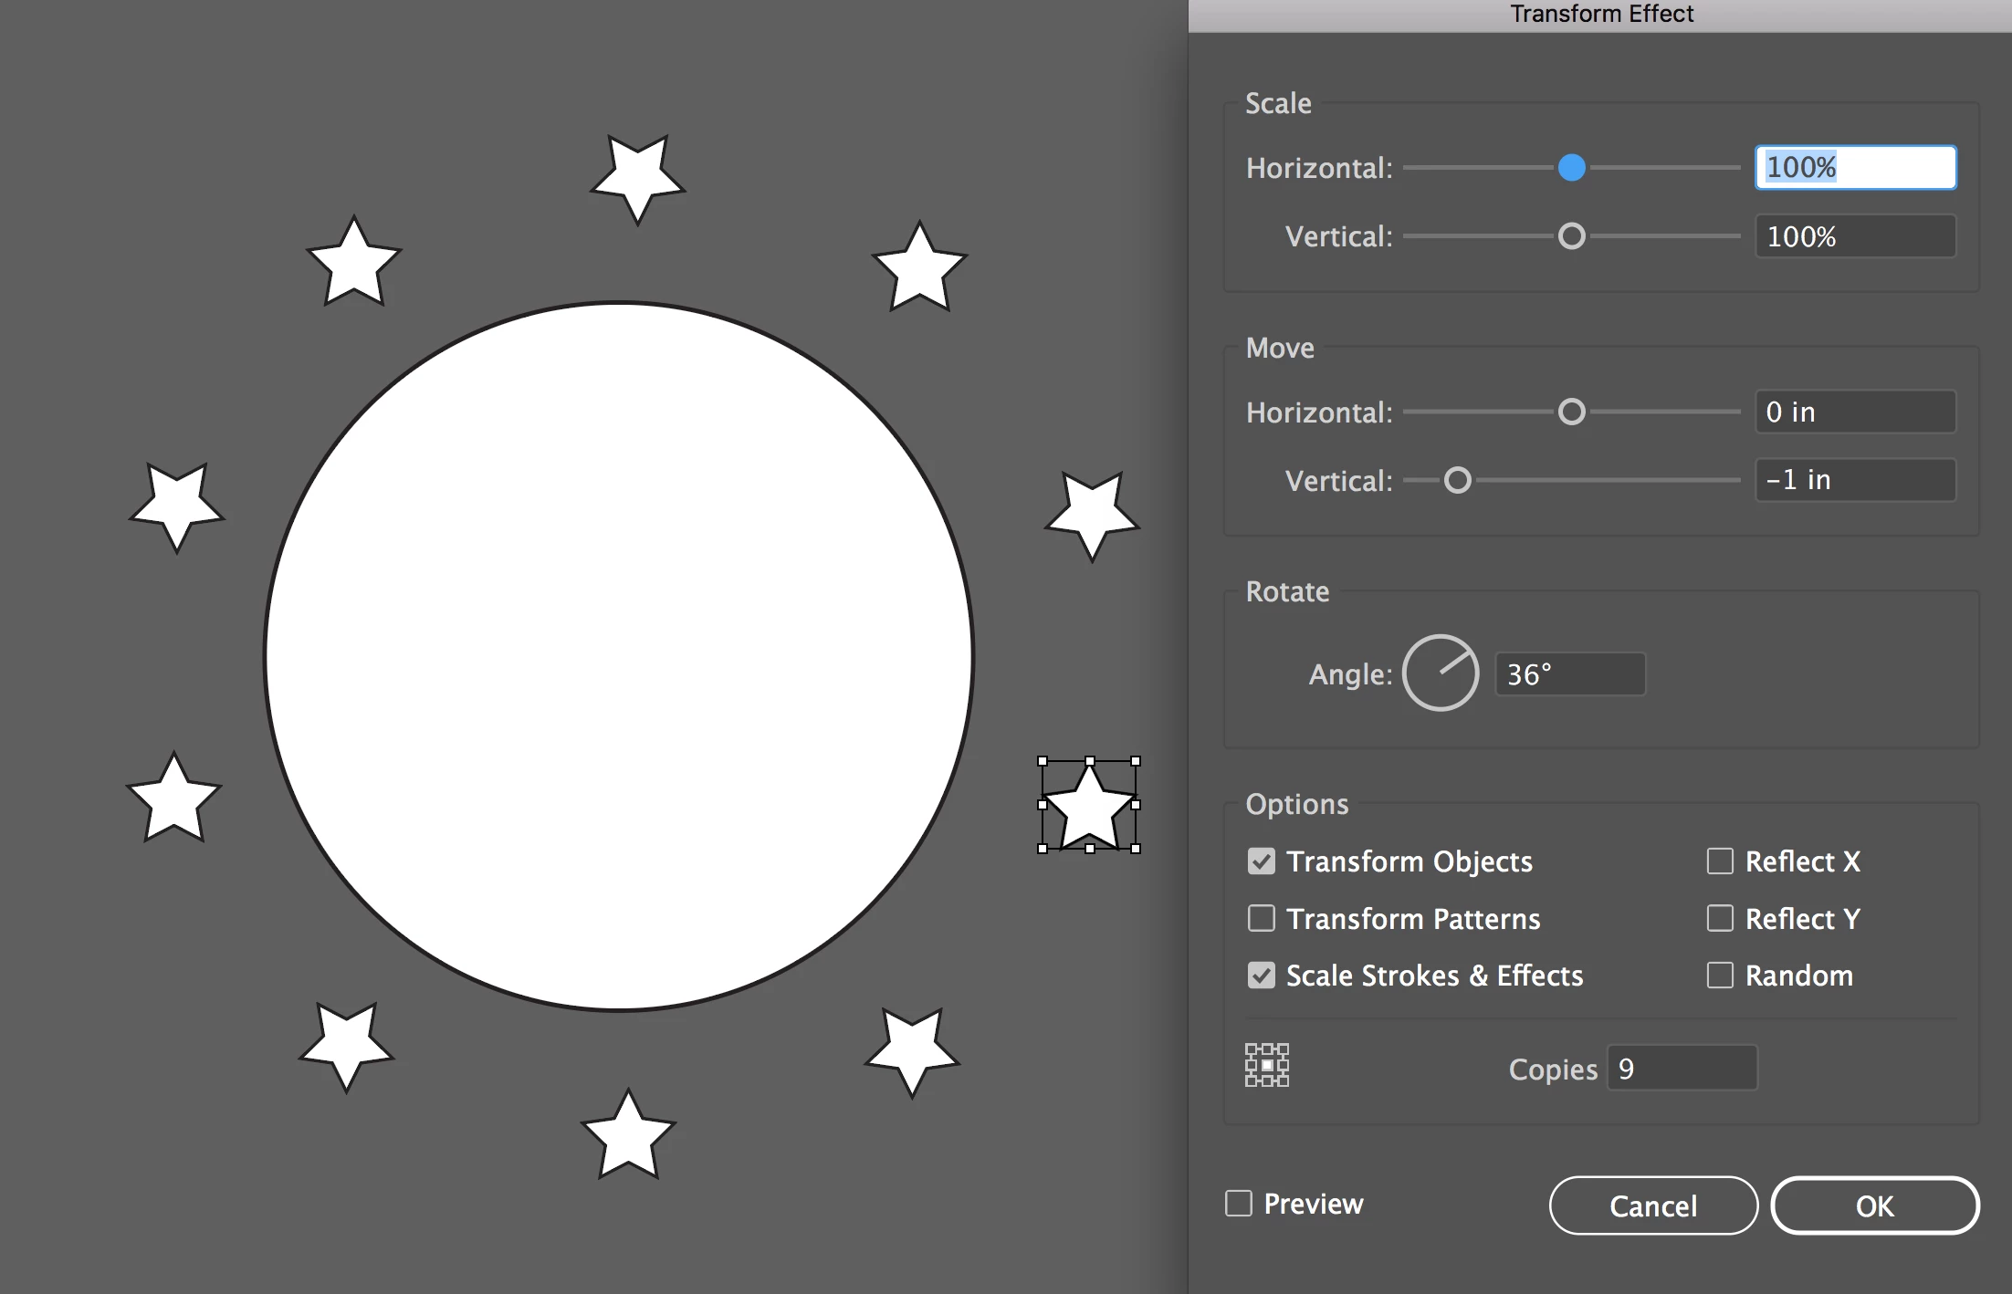Click the Move Horizontal slider handle
This screenshot has width=2012, height=1294.
coord(1571,412)
